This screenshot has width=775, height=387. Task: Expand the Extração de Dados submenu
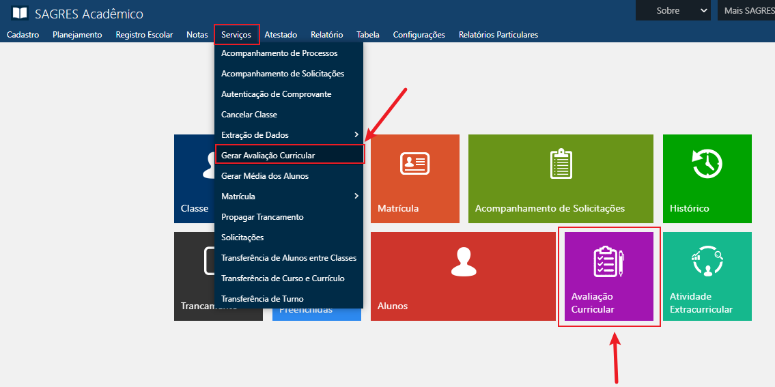(x=289, y=135)
